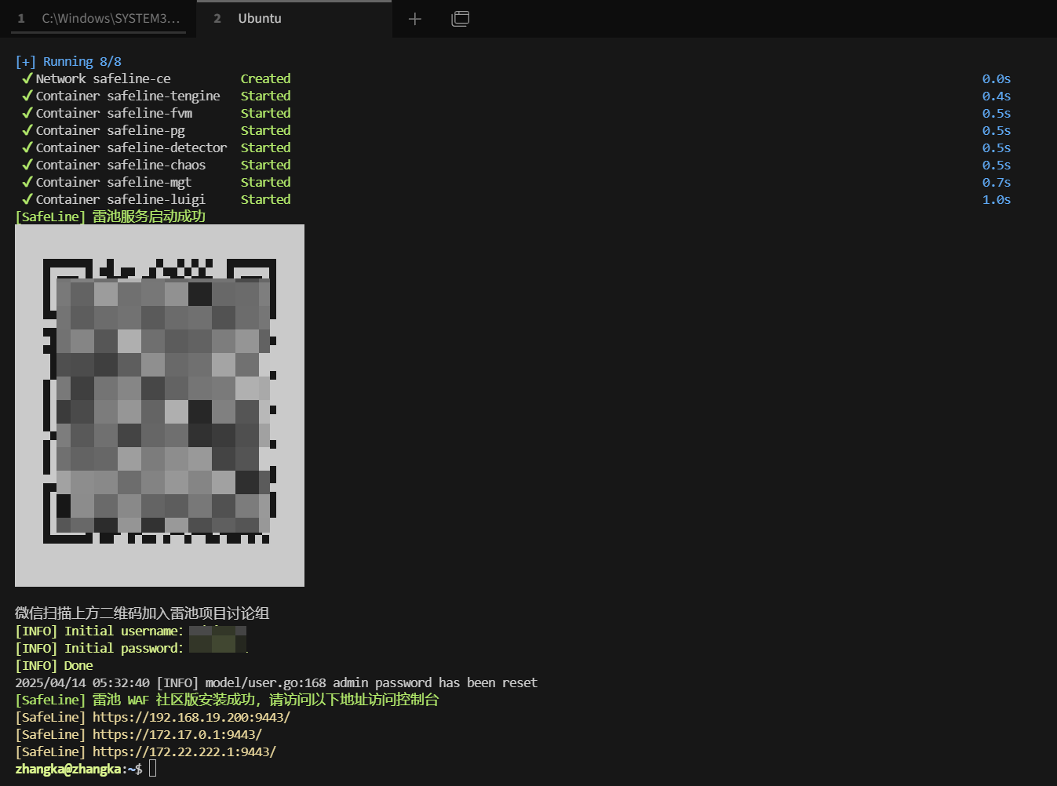This screenshot has width=1057, height=786.
Task: Click green checkmark next to safeline-tengine
Action: [x=27, y=96]
